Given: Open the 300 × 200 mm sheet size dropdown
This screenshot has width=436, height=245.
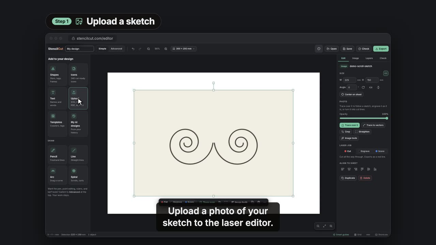Looking at the screenshot, I should pyautogui.click(x=184, y=49).
